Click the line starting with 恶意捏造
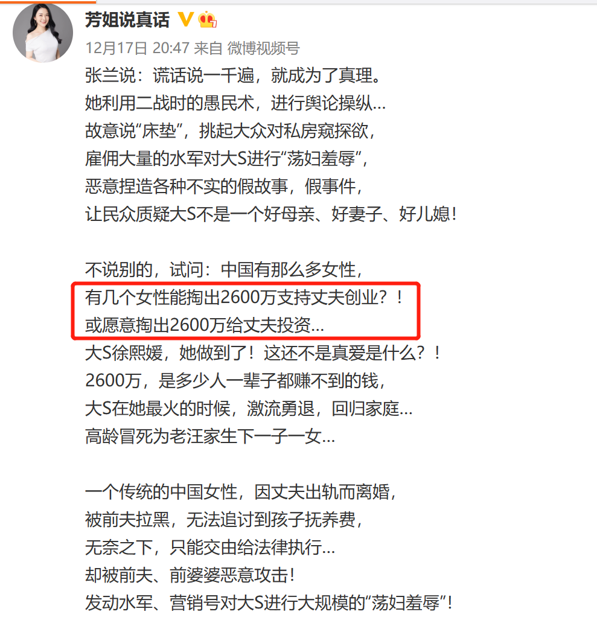This screenshot has width=597, height=626. (x=223, y=187)
